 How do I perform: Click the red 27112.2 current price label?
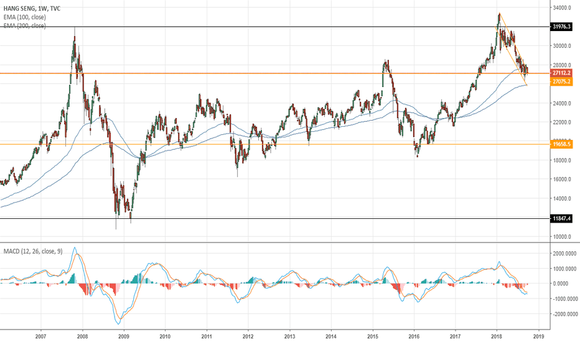561,73
